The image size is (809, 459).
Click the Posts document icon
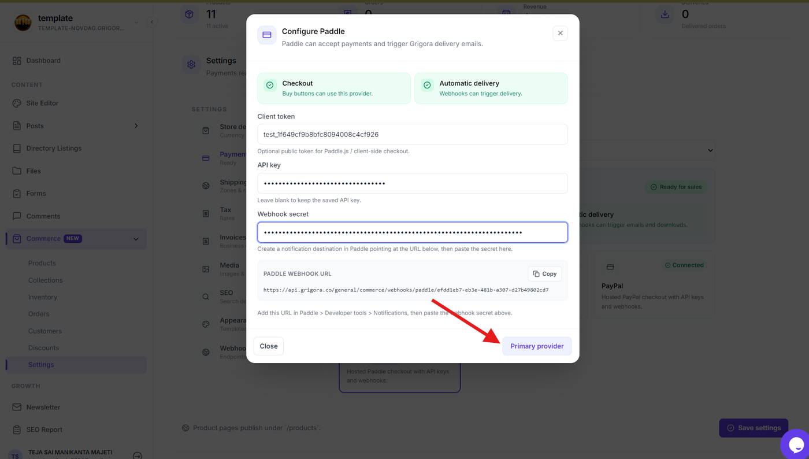(17, 125)
